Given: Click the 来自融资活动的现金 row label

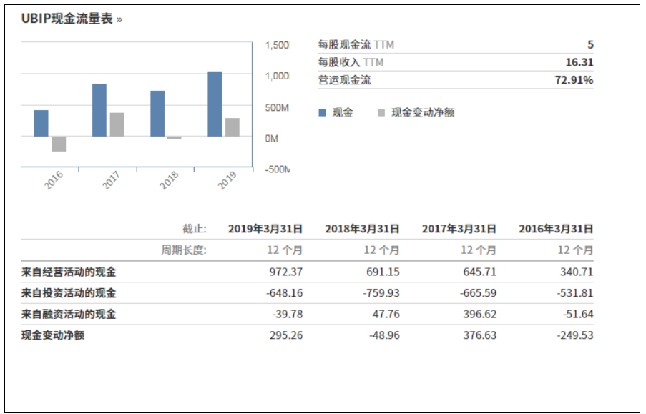Looking at the screenshot, I should tap(69, 315).
